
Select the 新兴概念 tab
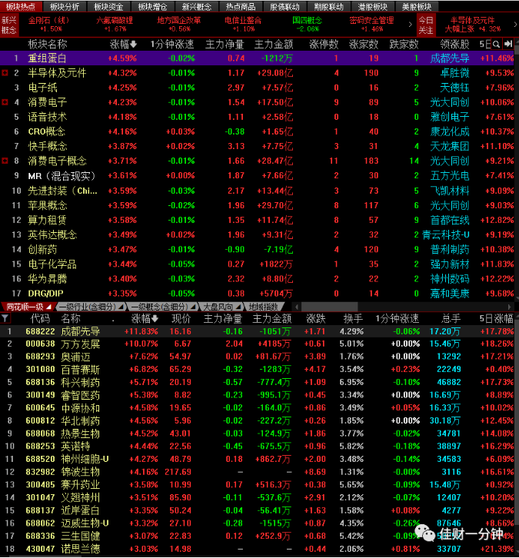[197, 6]
